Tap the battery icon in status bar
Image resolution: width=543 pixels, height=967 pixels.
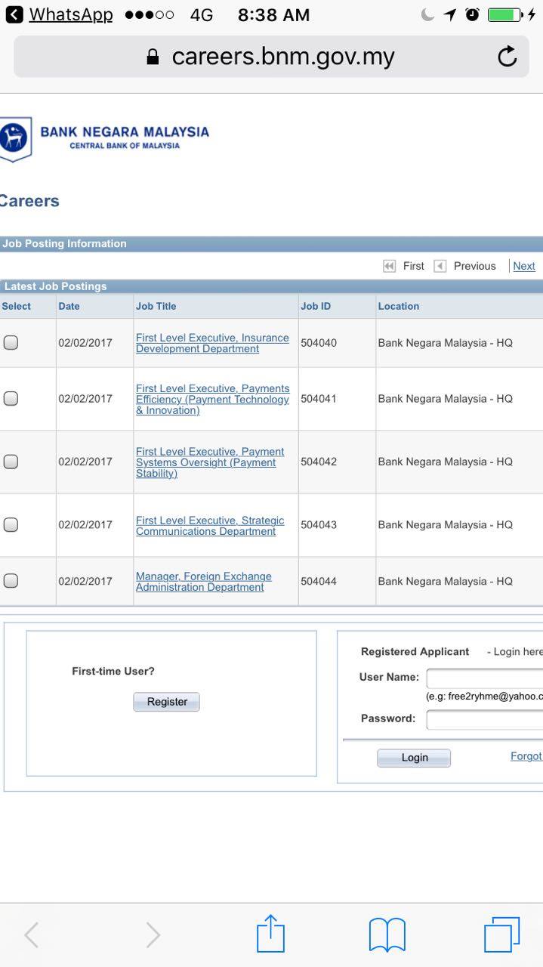pyautogui.click(x=504, y=14)
